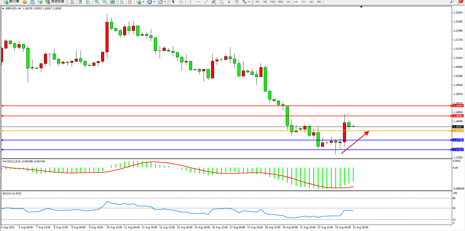Image resolution: width=465 pixels, height=231 pixels.
Task: Zoom in on the chart
Action: pyautogui.click(x=97, y=2)
